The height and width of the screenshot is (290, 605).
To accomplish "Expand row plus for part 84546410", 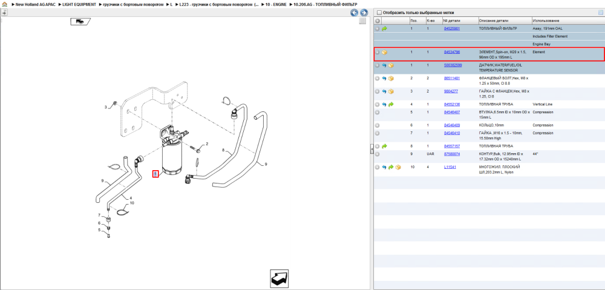I will 378,133.
